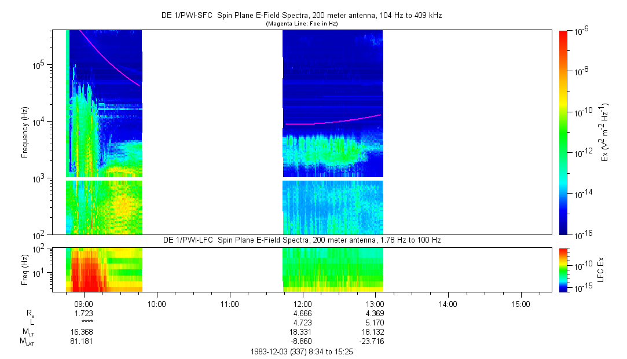Click the L value 5.170

click(375, 323)
